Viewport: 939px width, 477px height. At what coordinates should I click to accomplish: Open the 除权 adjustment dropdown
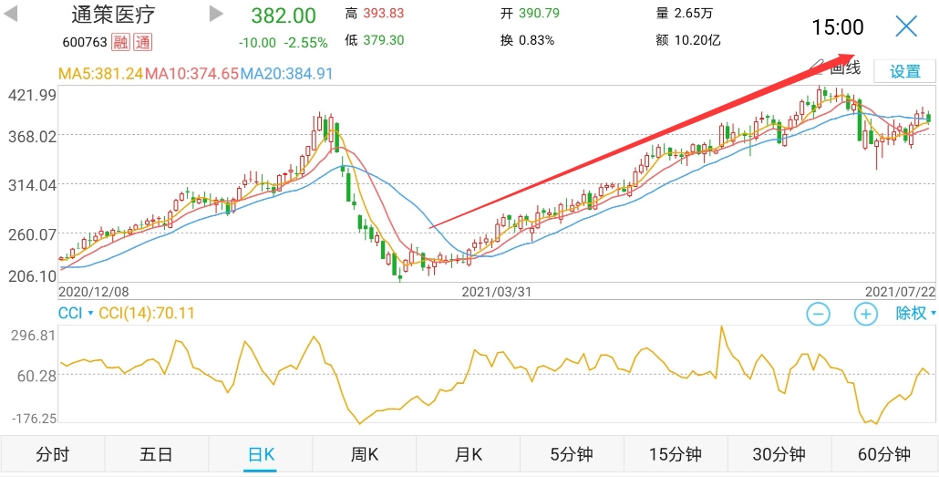915,313
